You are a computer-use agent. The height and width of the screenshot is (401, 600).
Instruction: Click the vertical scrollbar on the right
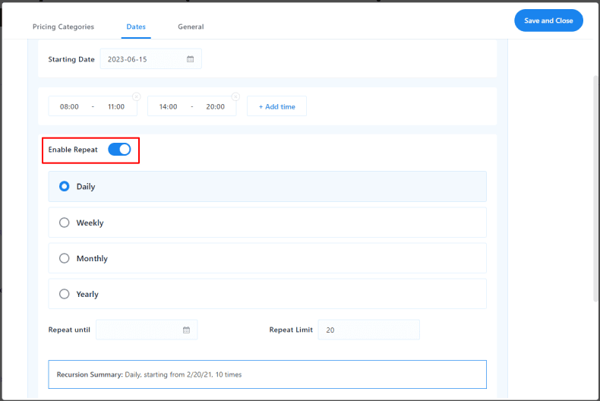pyautogui.click(x=595, y=188)
